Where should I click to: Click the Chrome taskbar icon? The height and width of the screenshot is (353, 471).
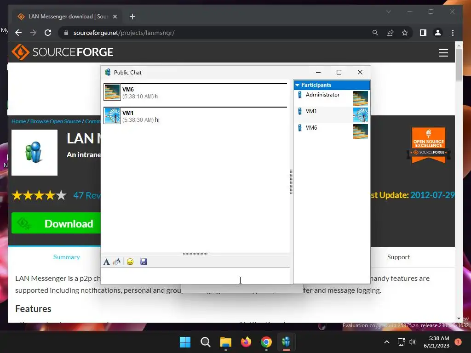click(266, 342)
